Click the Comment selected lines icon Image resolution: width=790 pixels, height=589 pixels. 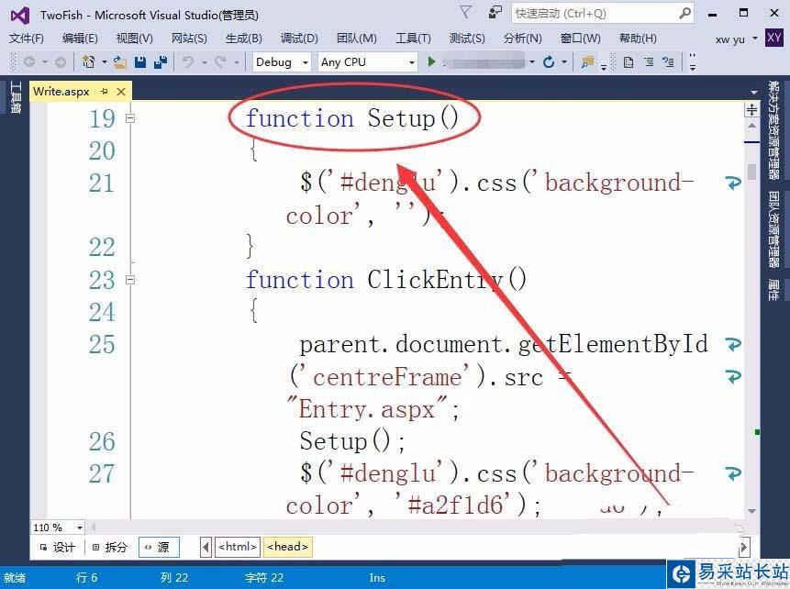point(649,62)
